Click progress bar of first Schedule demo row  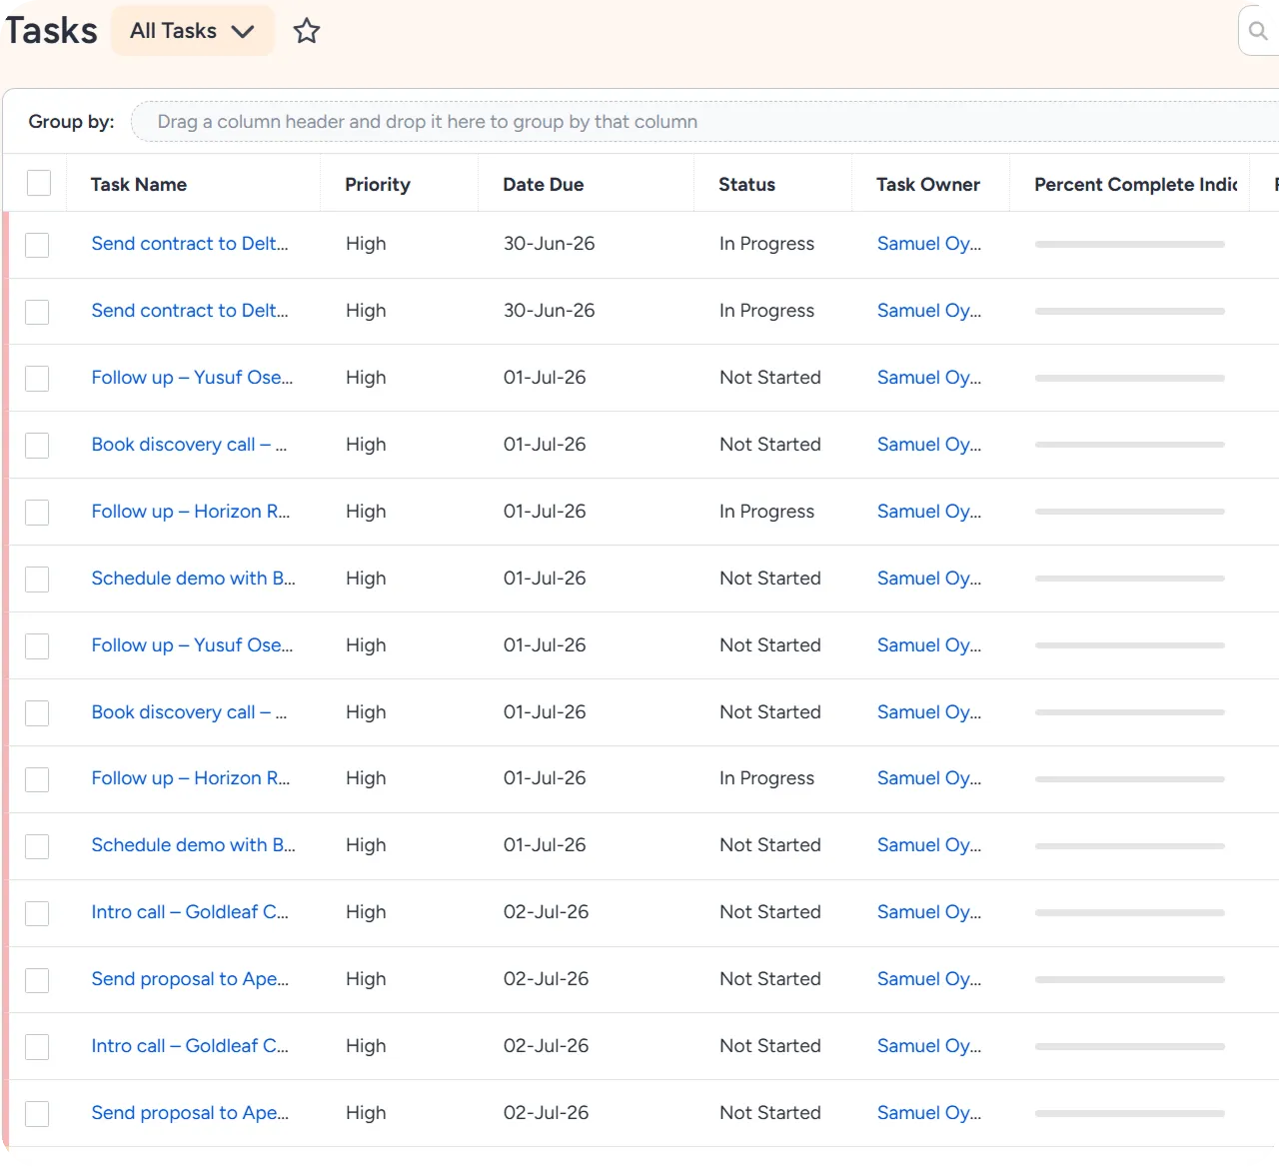tap(1130, 579)
